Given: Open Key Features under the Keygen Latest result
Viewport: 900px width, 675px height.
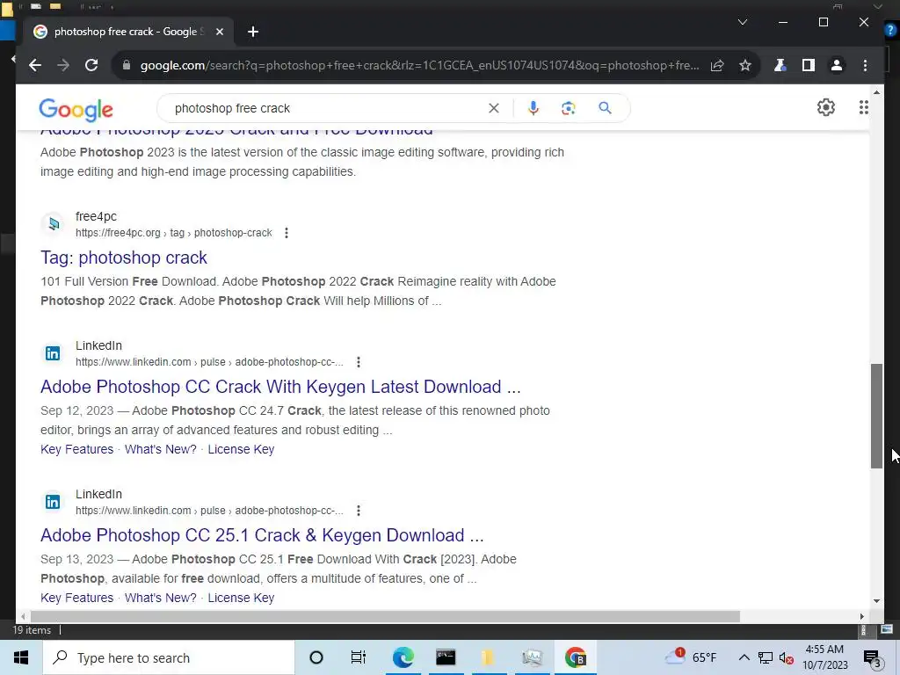Looking at the screenshot, I should click(x=77, y=449).
